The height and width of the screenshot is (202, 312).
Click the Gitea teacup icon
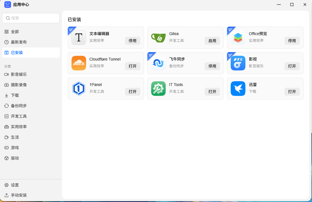(158, 38)
